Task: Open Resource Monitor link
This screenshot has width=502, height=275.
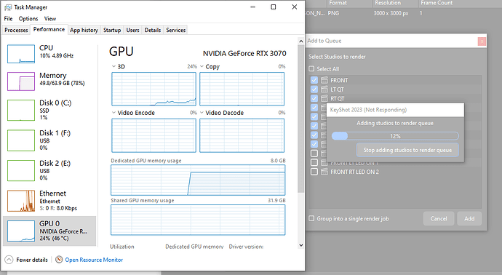Action: 94,260
